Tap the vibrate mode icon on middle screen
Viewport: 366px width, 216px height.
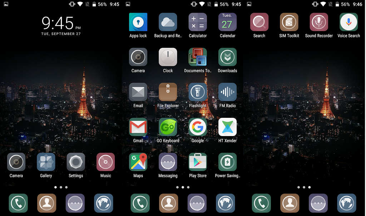[194, 4]
